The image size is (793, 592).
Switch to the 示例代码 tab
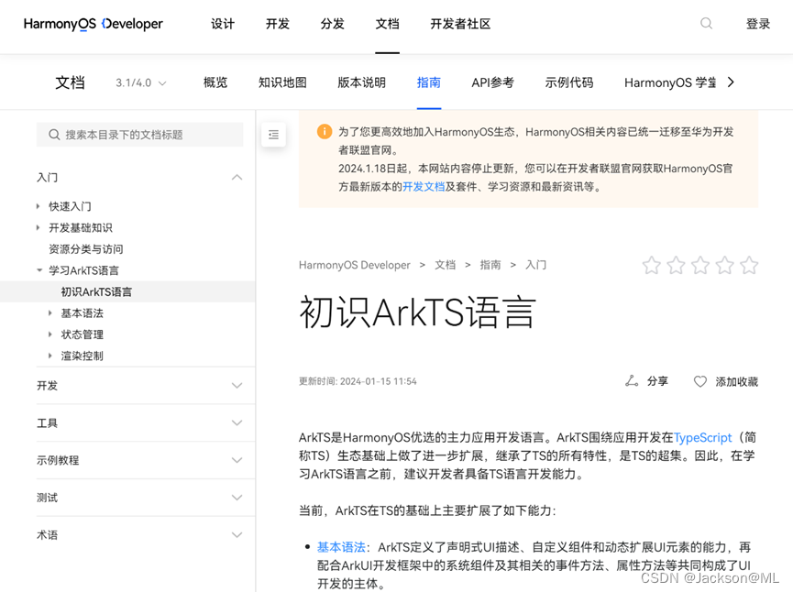coord(569,82)
